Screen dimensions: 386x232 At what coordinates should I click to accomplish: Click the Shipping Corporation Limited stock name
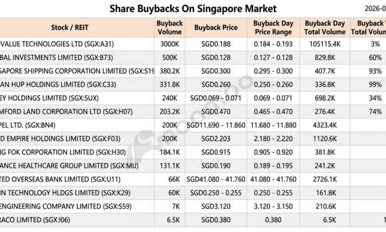(x=77, y=71)
